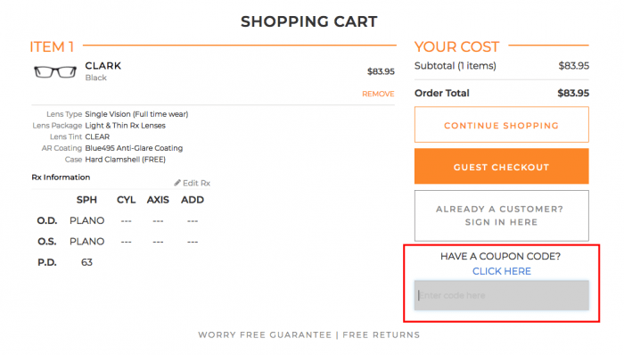Click the Rx Information heading

pyautogui.click(x=61, y=177)
